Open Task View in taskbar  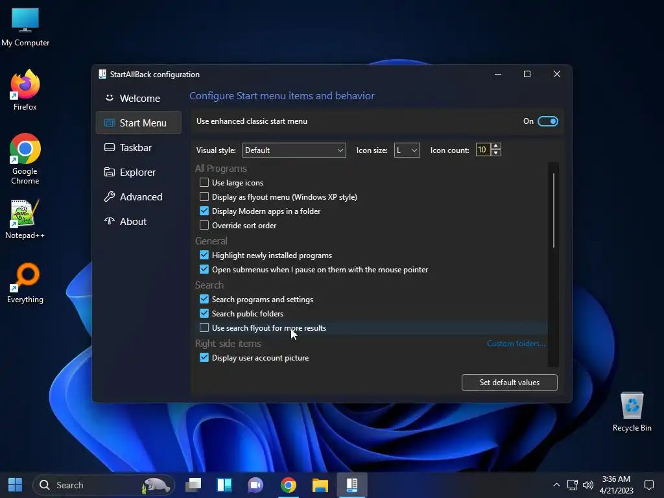click(x=193, y=485)
